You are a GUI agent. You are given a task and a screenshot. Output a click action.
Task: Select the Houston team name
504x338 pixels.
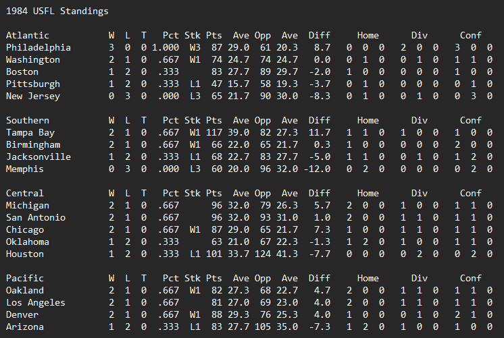click(24, 254)
